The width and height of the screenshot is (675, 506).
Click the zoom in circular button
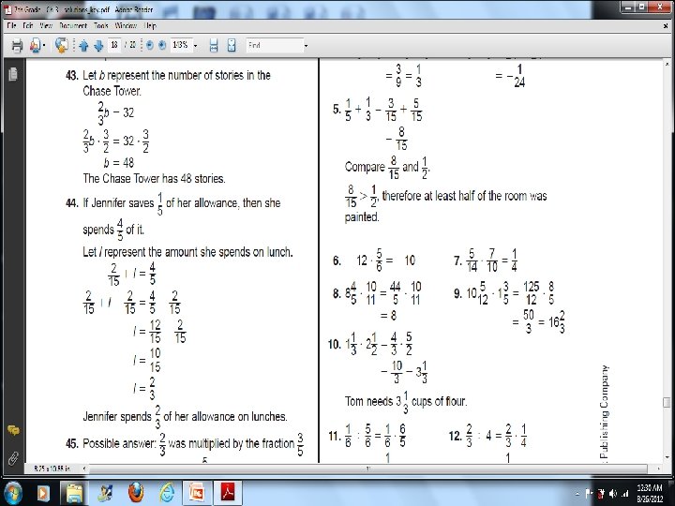[162, 45]
